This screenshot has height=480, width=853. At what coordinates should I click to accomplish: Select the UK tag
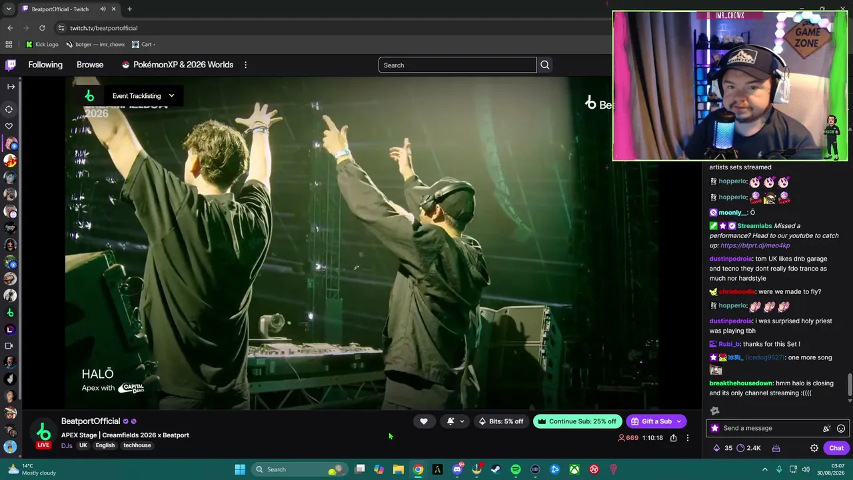coord(83,445)
